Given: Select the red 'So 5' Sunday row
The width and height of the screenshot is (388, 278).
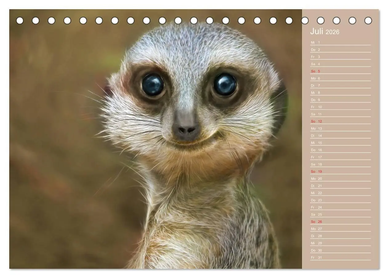Looking at the screenshot, I should coord(340,71).
